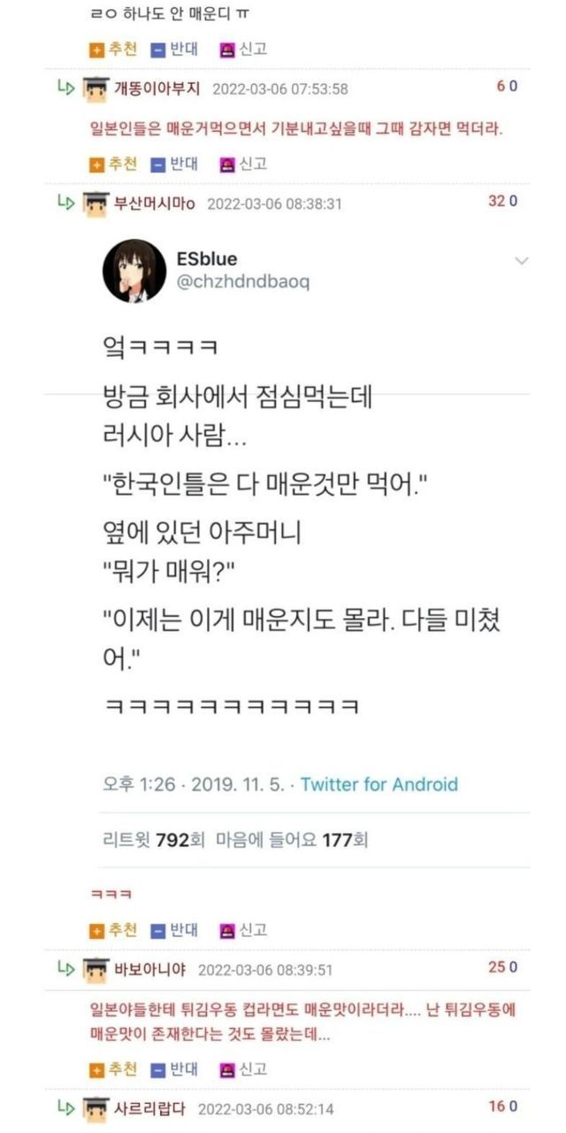The image size is (566, 1133).
Task: Open the ESblue profile avatar
Action: pos(134,270)
